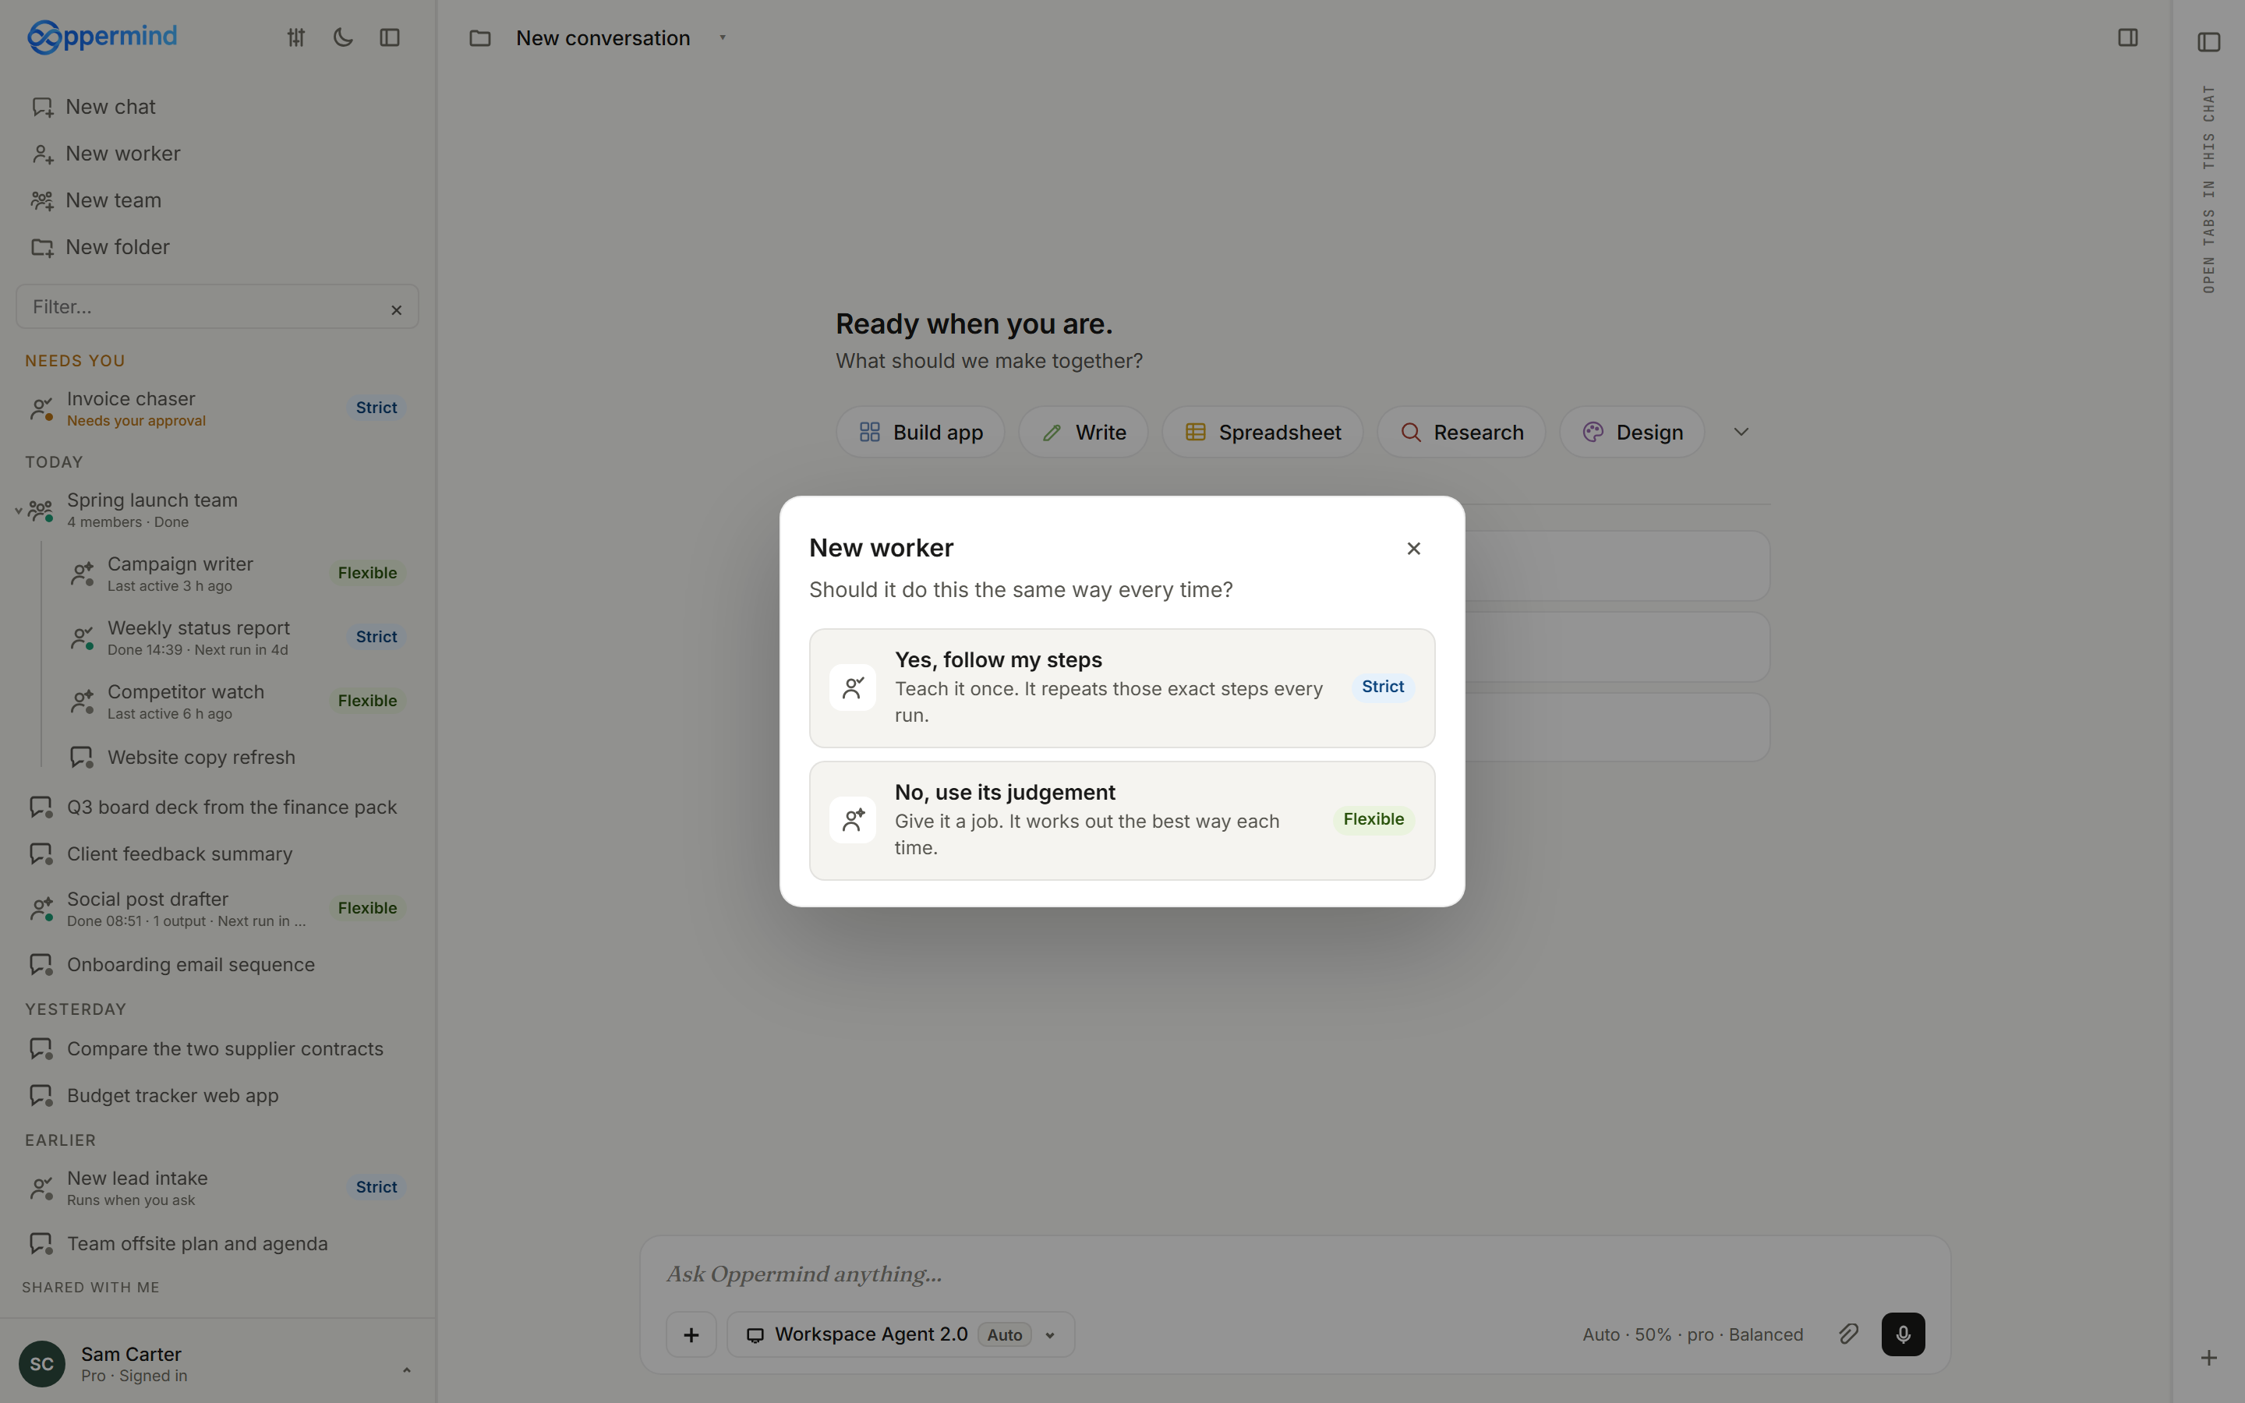This screenshot has width=2245, height=1403.
Task: Open Q3 board deck from the finance pack
Action: click(218, 808)
